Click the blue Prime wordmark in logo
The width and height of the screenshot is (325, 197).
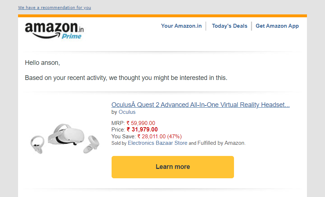pos(71,36)
